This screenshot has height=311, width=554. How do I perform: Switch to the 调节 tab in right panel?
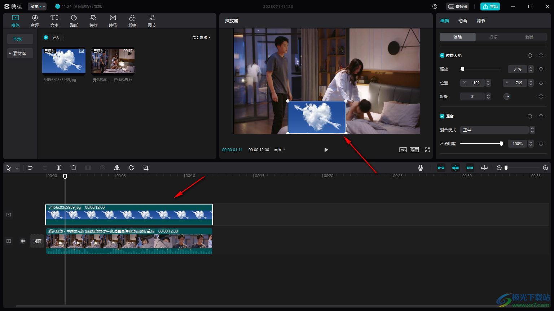coord(481,21)
